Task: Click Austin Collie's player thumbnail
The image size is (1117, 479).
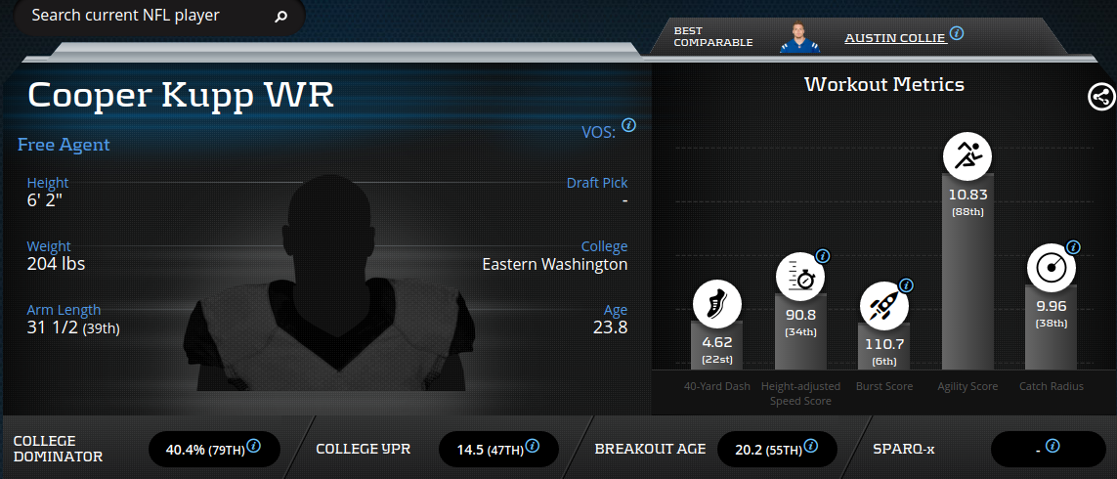Action: (799, 38)
